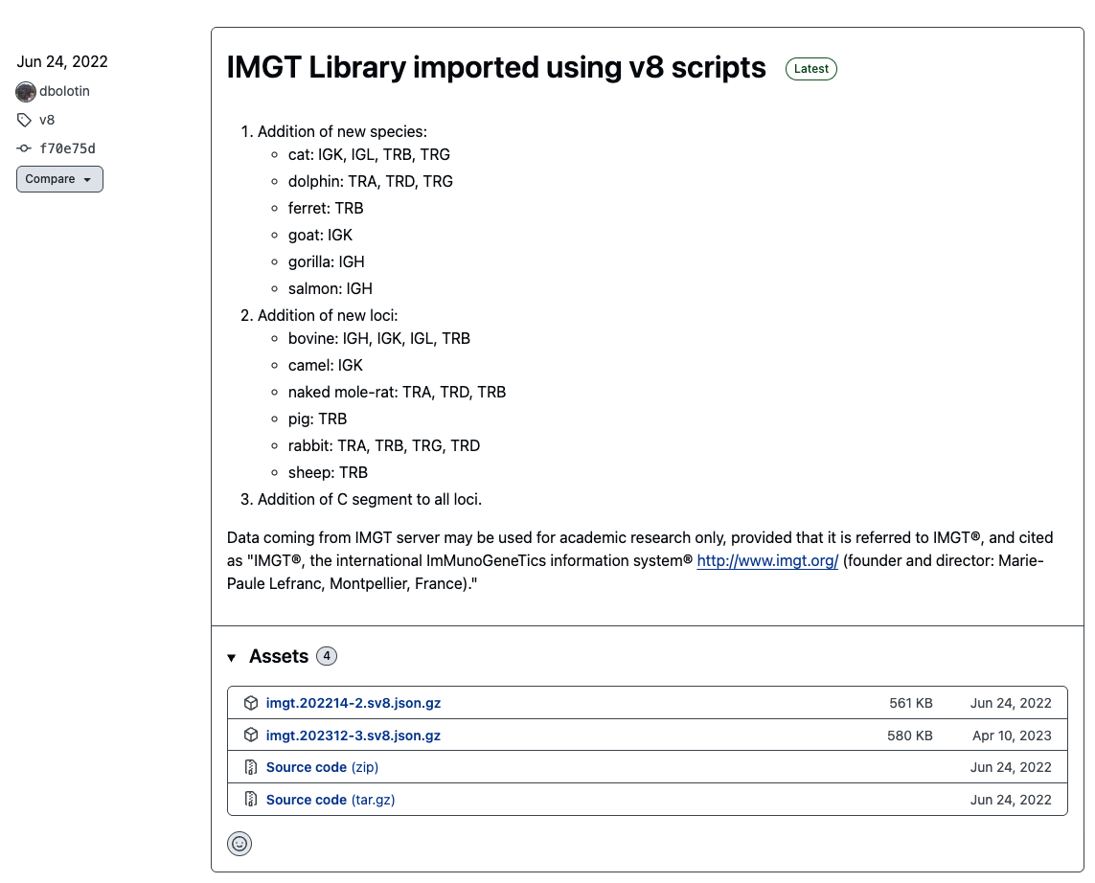Click the tag icon beside v8

tap(25, 121)
